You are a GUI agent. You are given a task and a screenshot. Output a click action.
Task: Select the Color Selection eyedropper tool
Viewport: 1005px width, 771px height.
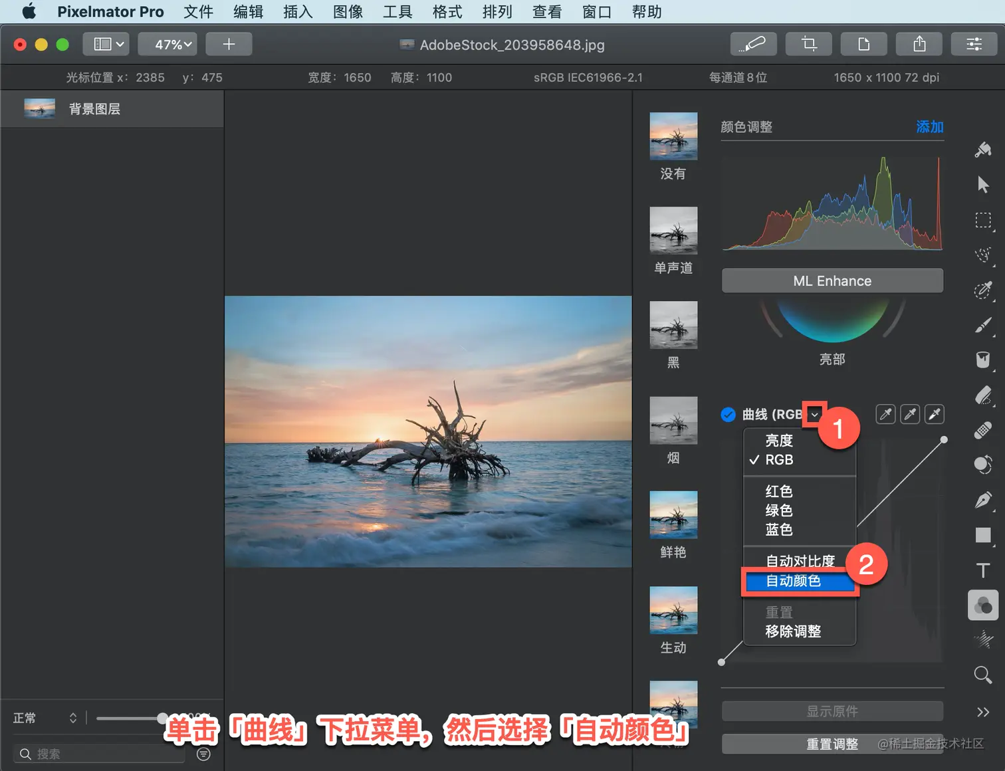coord(983,290)
